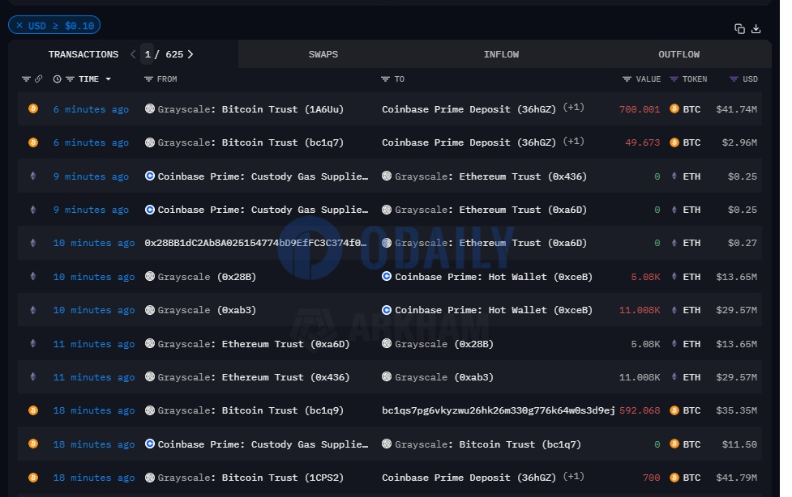Open Grayscale (0xab3) sender entity
This screenshot has height=497, width=792.
point(207,310)
